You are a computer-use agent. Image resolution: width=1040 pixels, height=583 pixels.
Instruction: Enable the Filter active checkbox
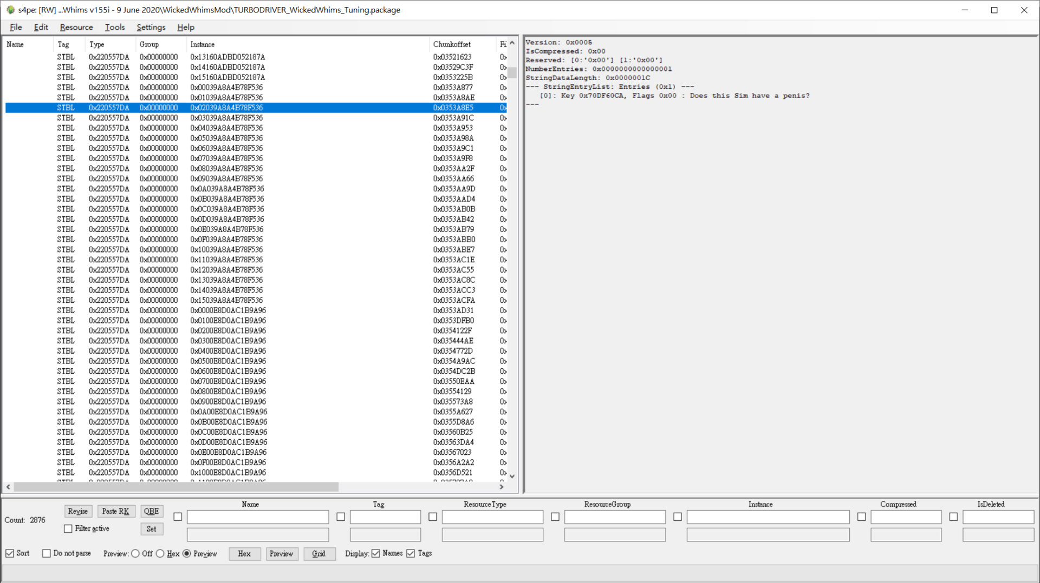pos(68,528)
